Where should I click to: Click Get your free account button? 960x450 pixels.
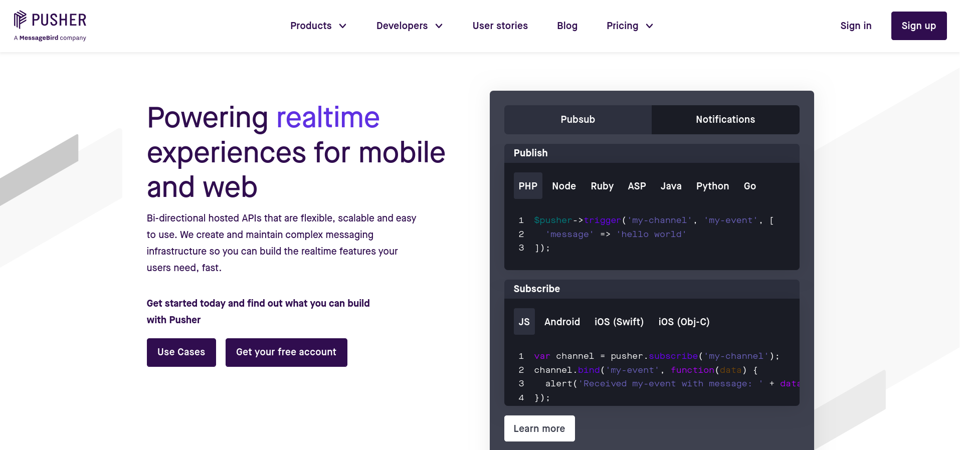tap(286, 352)
